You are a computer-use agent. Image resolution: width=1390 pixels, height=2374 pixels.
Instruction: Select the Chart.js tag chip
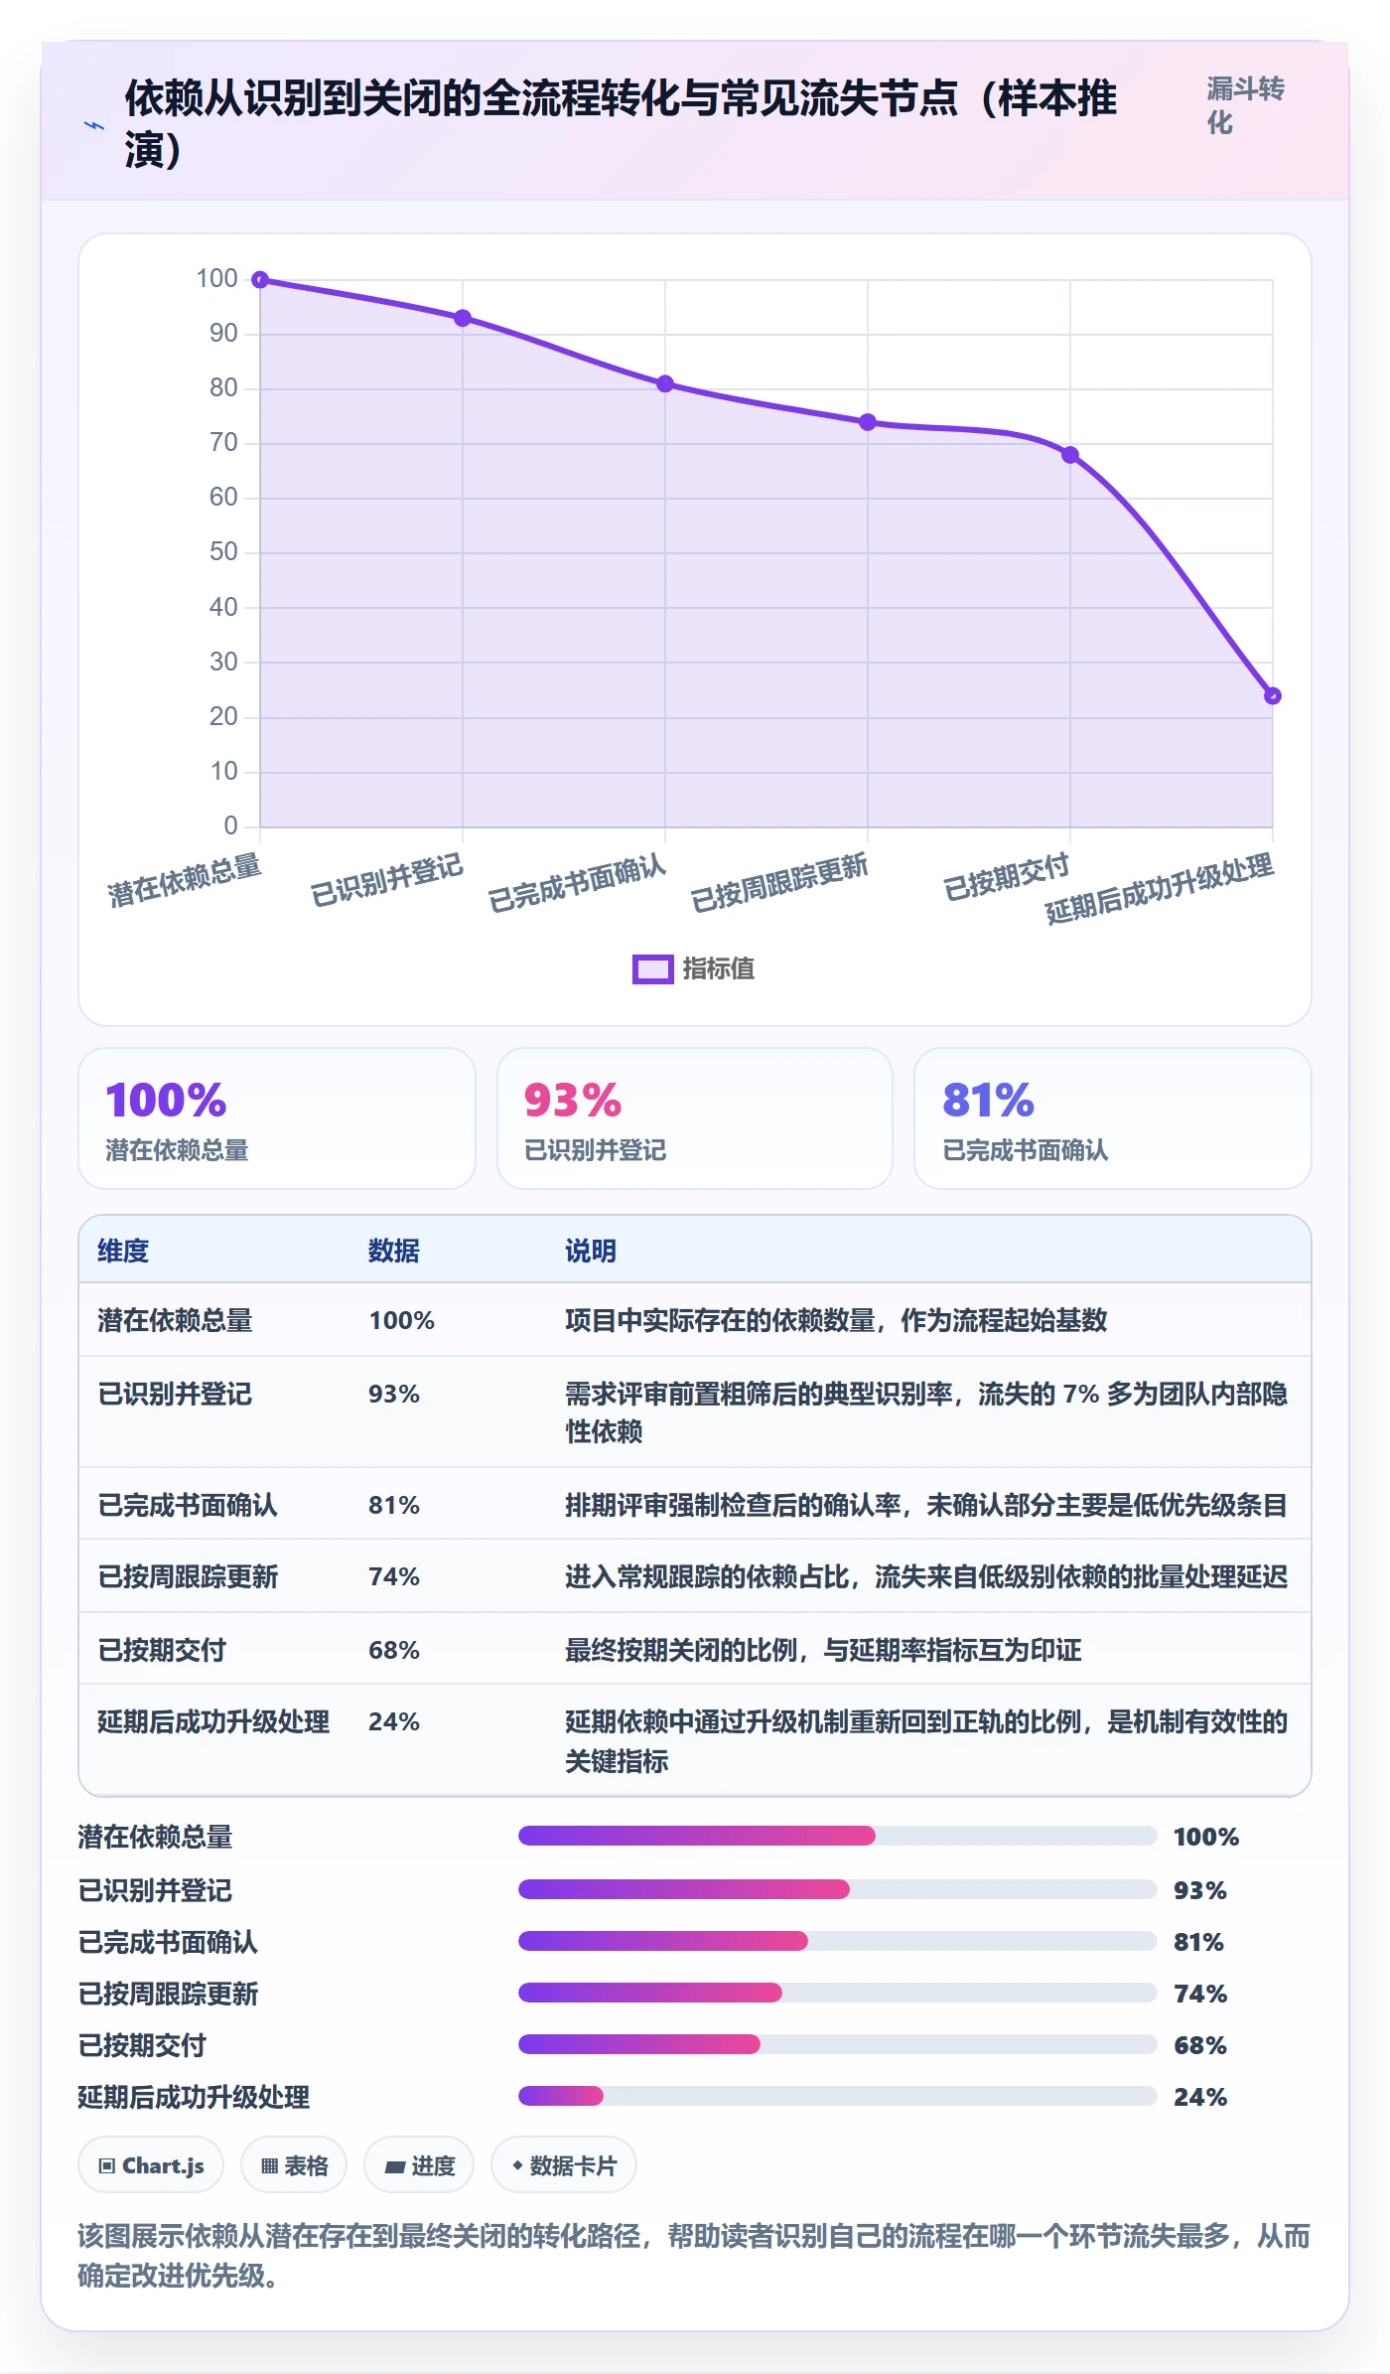tap(151, 2165)
